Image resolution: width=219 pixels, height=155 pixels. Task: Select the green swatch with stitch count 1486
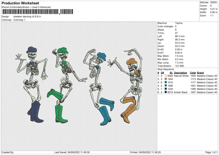166,86
